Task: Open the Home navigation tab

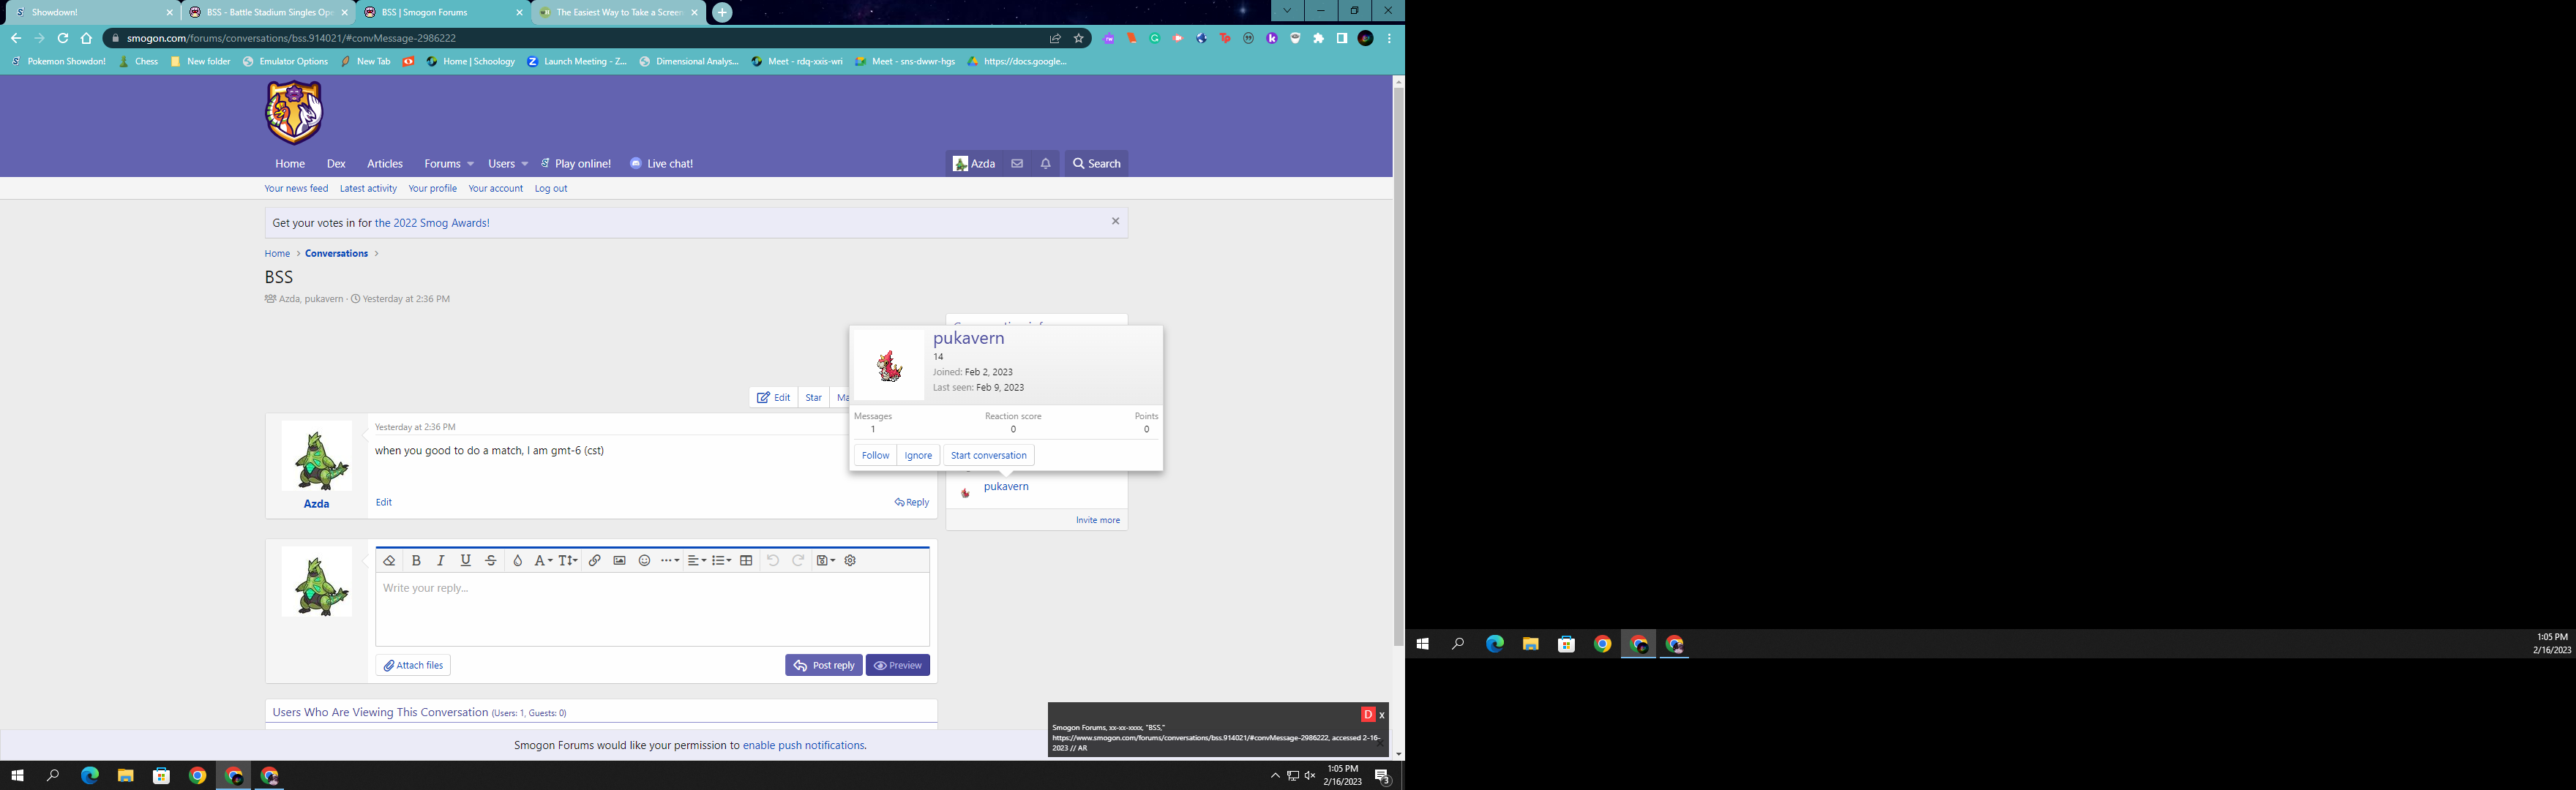Action: [x=290, y=164]
